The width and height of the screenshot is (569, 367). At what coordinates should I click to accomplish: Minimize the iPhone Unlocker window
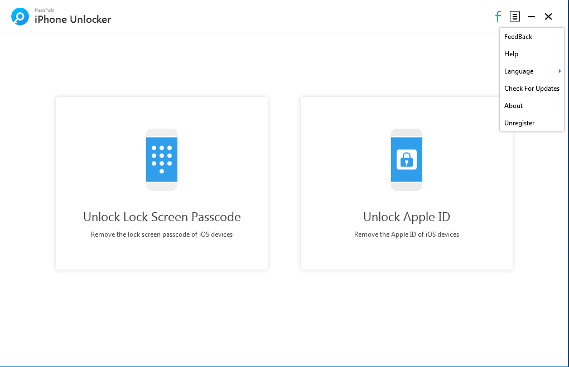pos(532,17)
